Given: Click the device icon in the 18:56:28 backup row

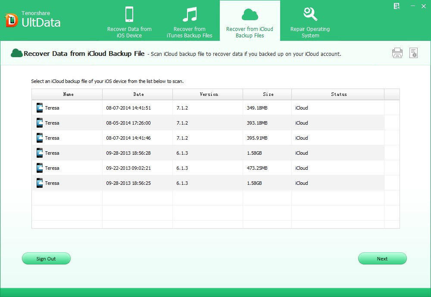Looking at the screenshot, I should pyautogui.click(x=40, y=153).
